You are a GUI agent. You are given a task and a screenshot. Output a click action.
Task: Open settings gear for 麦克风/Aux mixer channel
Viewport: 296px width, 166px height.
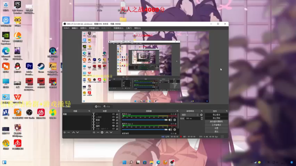175,120
